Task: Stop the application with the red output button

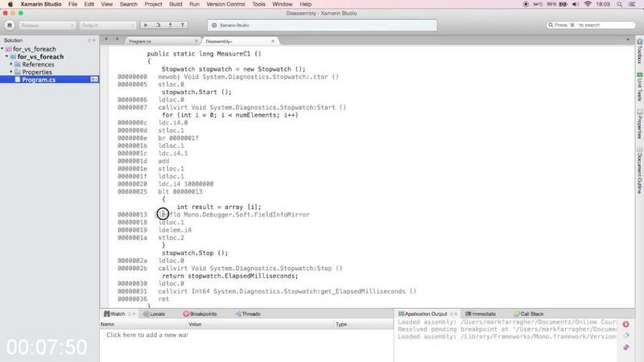Action: (x=626, y=324)
